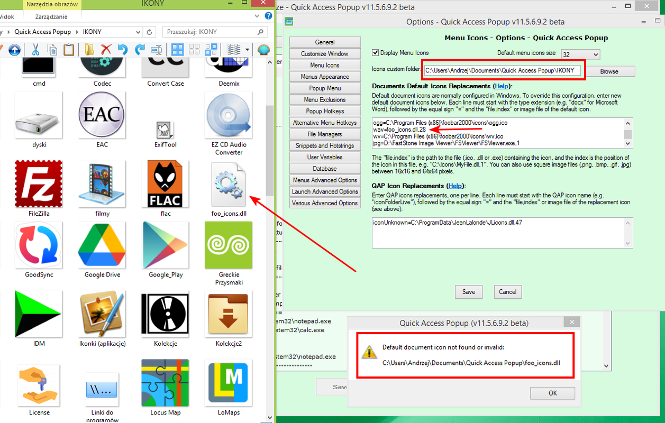Open the Various Advanced Options section
This screenshot has width=665, height=423.
coord(325,203)
